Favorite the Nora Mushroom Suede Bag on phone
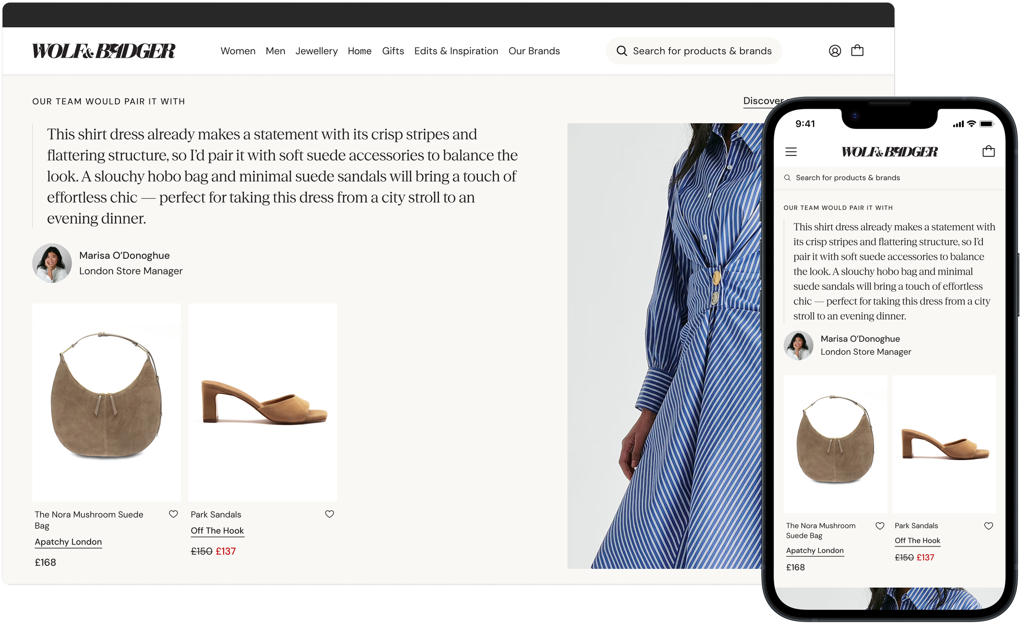The width and height of the screenshot is (1020, 624). [x=880, y=526]
